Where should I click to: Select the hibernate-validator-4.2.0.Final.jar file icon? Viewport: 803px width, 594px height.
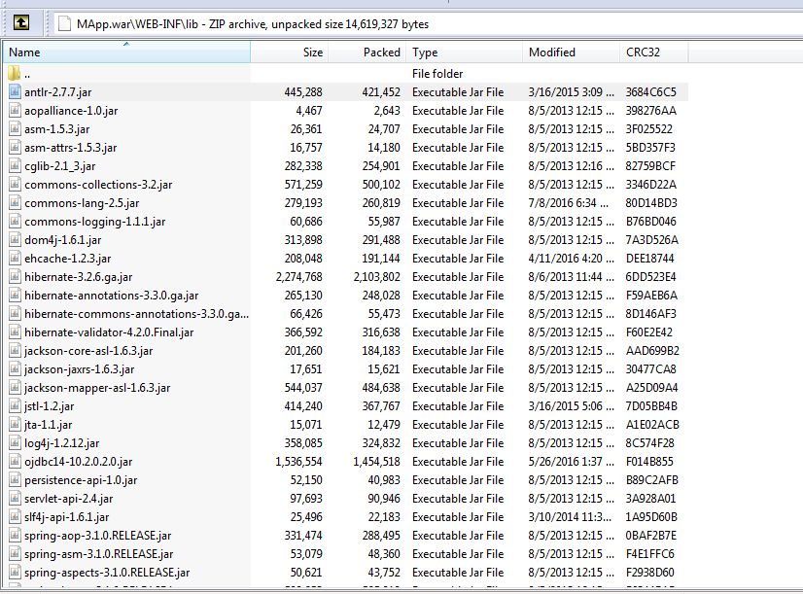coord(15,332)
